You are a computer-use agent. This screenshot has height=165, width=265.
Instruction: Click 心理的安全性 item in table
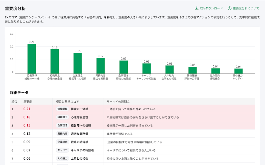coord(79,117)
